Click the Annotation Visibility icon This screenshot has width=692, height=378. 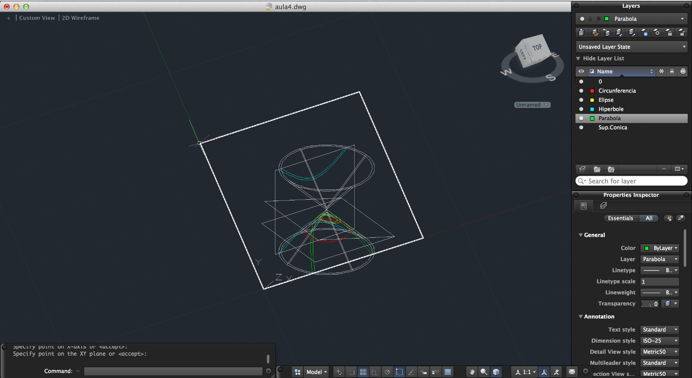tap(544, 372)
